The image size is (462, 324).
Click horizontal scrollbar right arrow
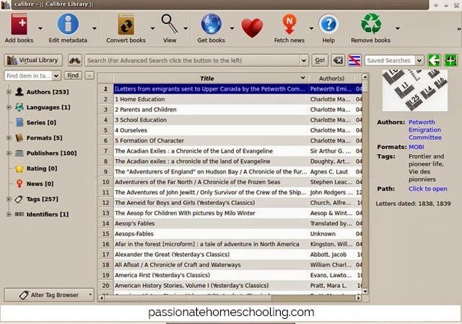coord(358,298)
